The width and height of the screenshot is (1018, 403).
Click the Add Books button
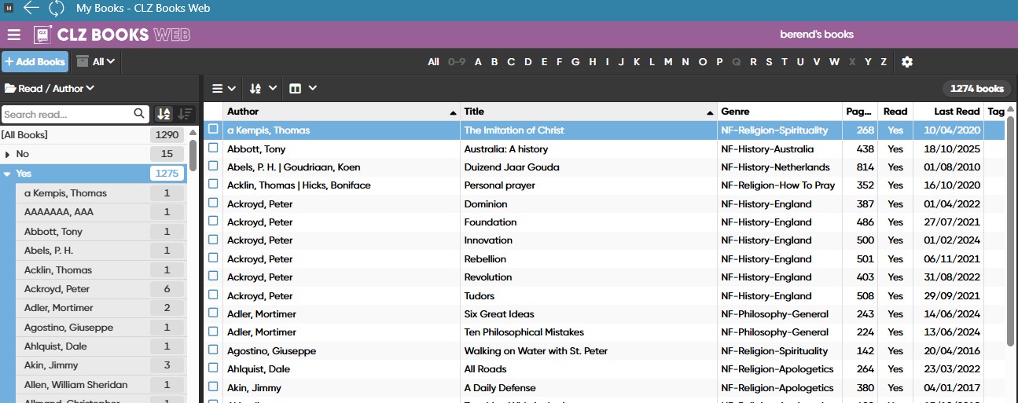click(x=35, y=62)
